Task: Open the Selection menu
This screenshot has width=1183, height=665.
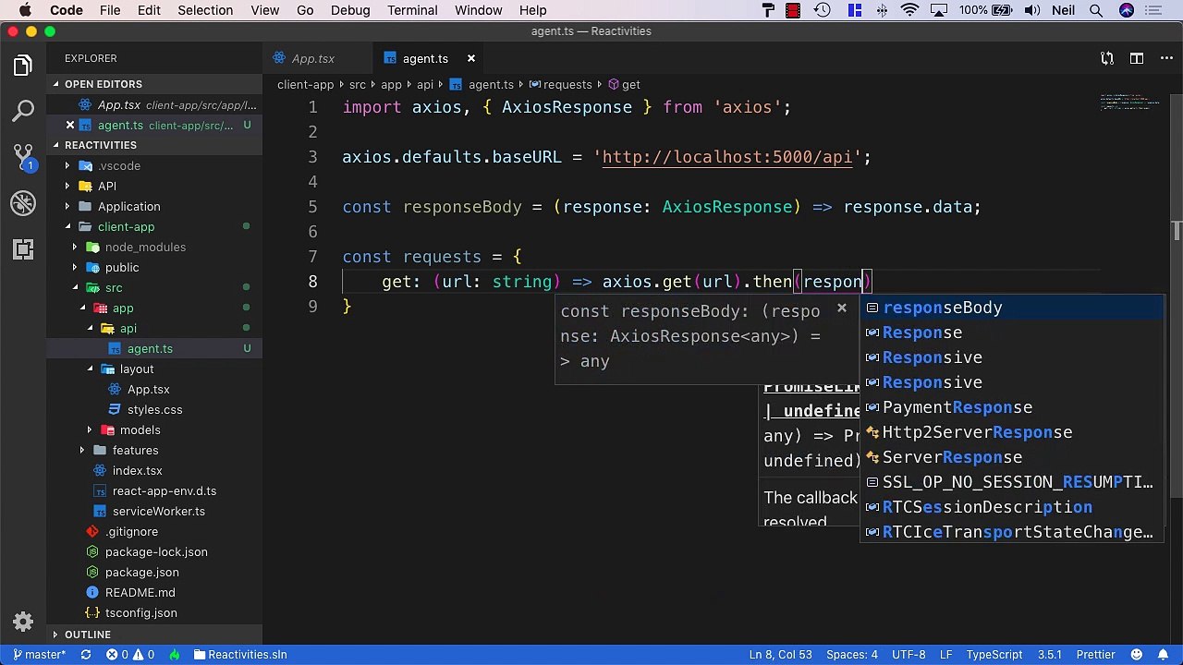Action: 205,10
